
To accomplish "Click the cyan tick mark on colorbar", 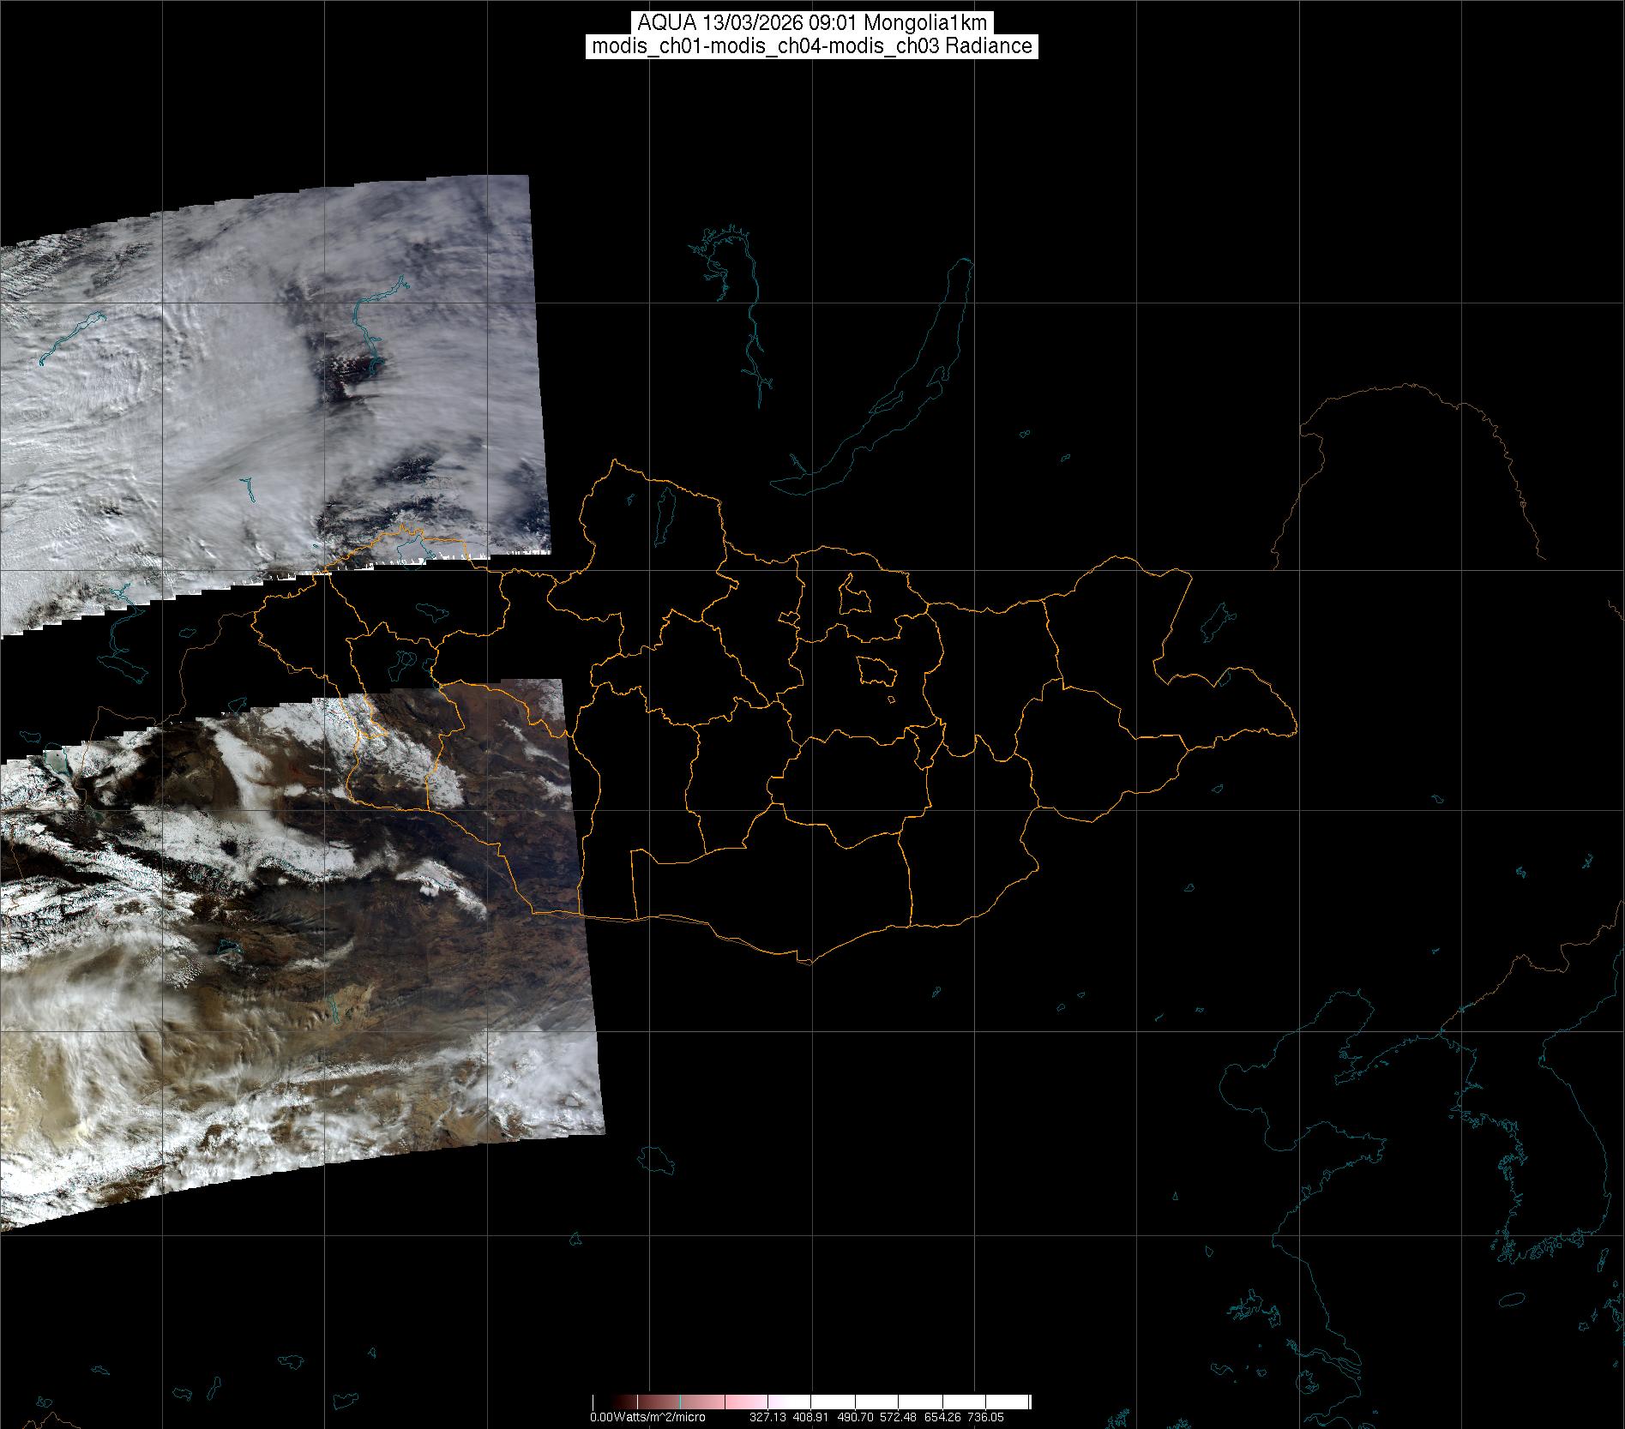I will click(680, 1402).
